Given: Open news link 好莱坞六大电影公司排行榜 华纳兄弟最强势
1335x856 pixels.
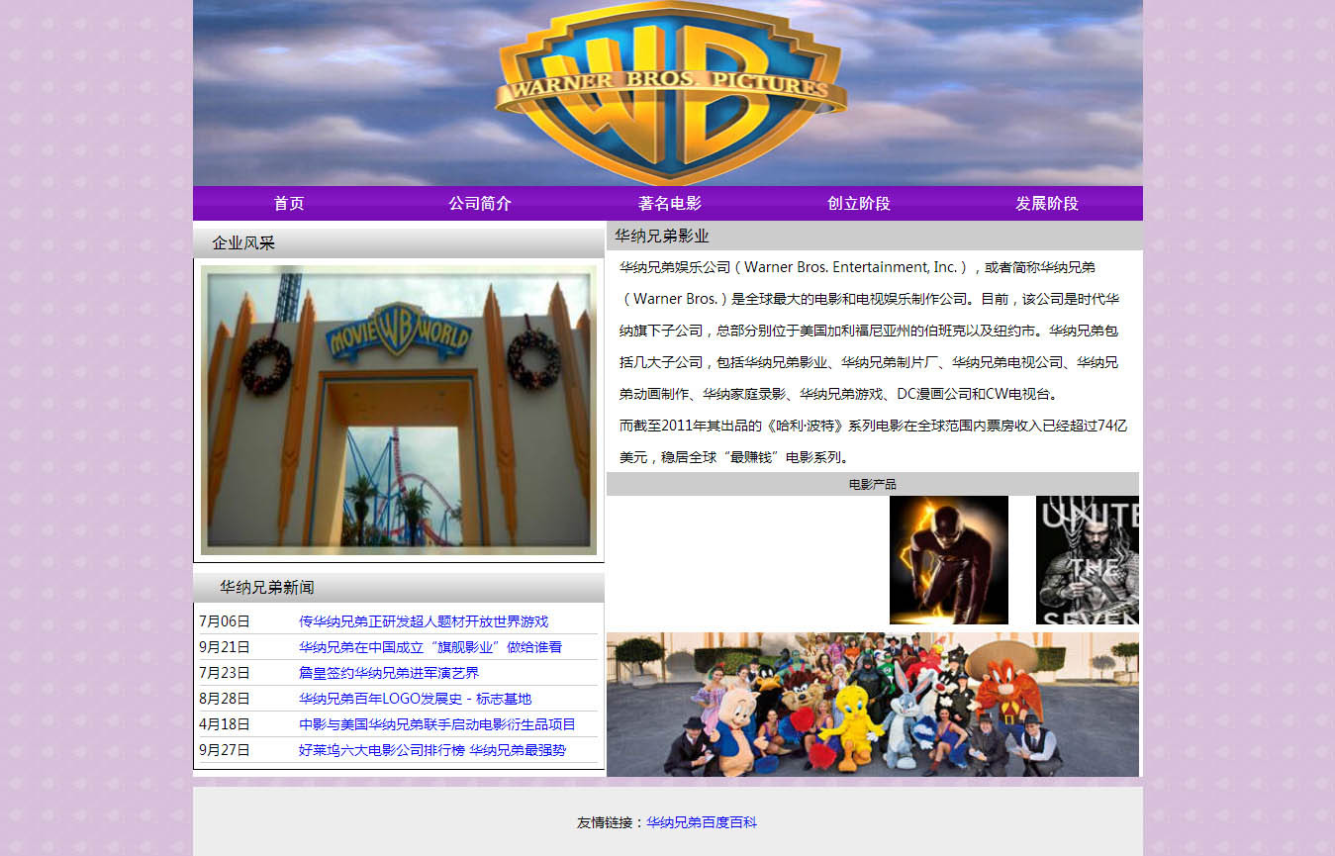Looking at the screenshot, I should point(432,750).
